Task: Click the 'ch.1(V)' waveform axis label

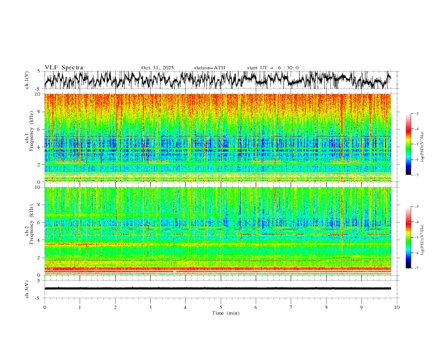Action: pyautogui.click(x=27, y=80)
